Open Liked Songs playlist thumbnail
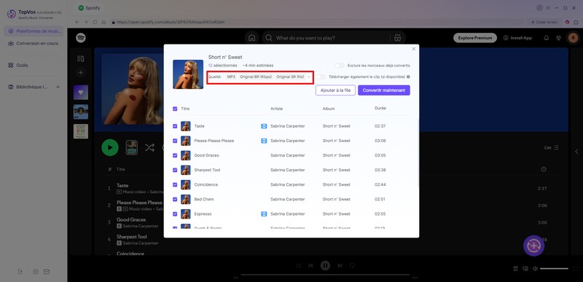Image resolution: width=583 pixels, height=282 pixels. pos(81,92)
